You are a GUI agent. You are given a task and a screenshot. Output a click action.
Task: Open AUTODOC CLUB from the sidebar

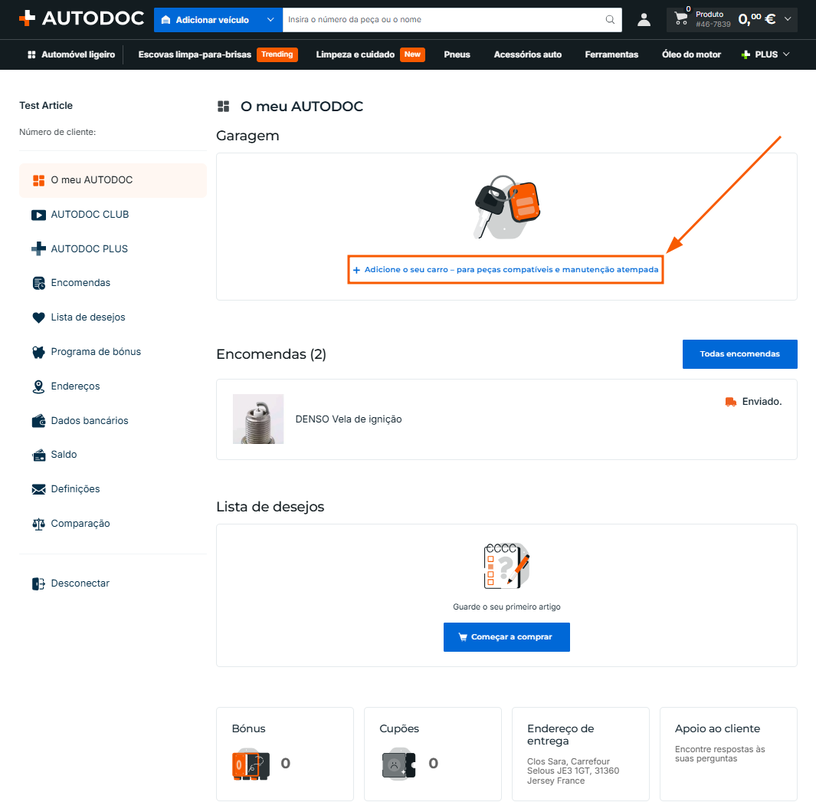(x=90, y=215)
